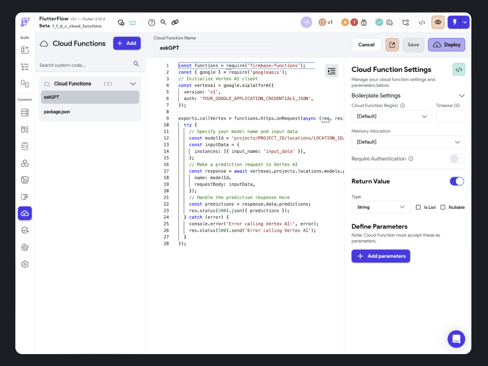488x366 pixels.
Task: Open the support chat bubble
Action: click(x=456, y=339)
